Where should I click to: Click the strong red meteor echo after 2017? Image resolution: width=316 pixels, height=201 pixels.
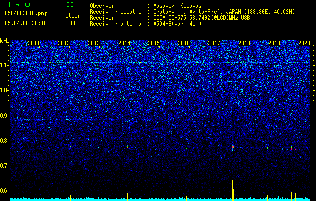coord(232,147)
